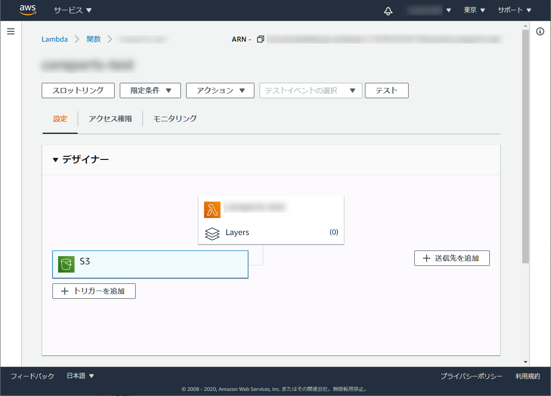Switch to the アクセス権限 tab
This screenshot has width=551, height=396.
click(111, 119)
